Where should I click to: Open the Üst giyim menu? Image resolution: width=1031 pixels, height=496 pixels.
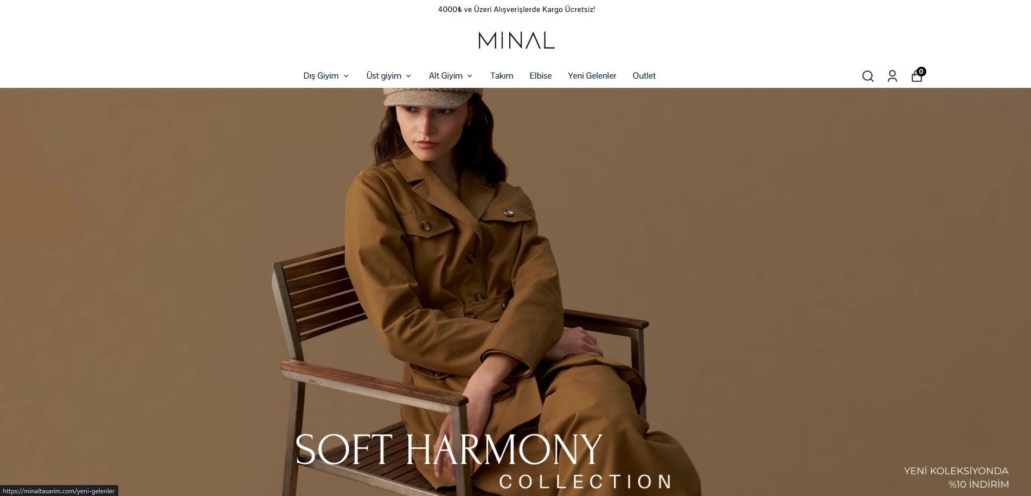click(384, 76)
